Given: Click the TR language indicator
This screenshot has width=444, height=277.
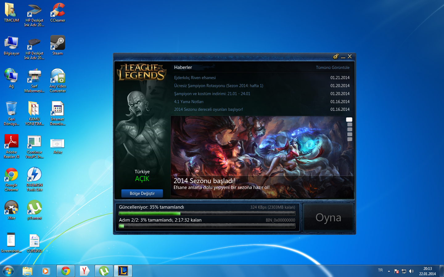Looking at the screenshot, I should coord(380,270).
